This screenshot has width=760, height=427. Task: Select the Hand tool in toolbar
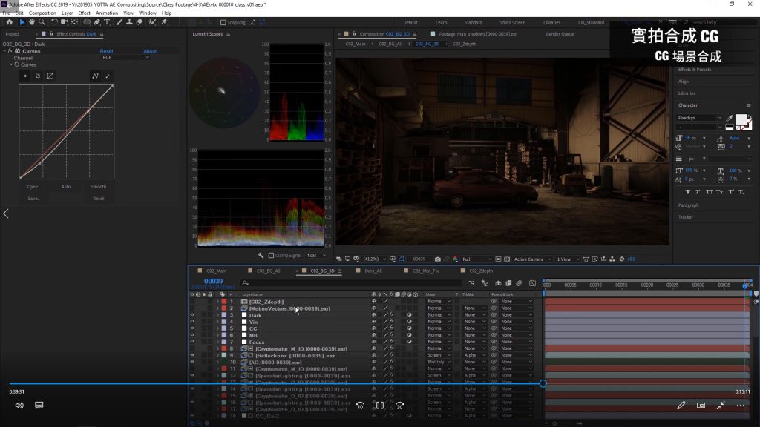[x=32, y=22]
